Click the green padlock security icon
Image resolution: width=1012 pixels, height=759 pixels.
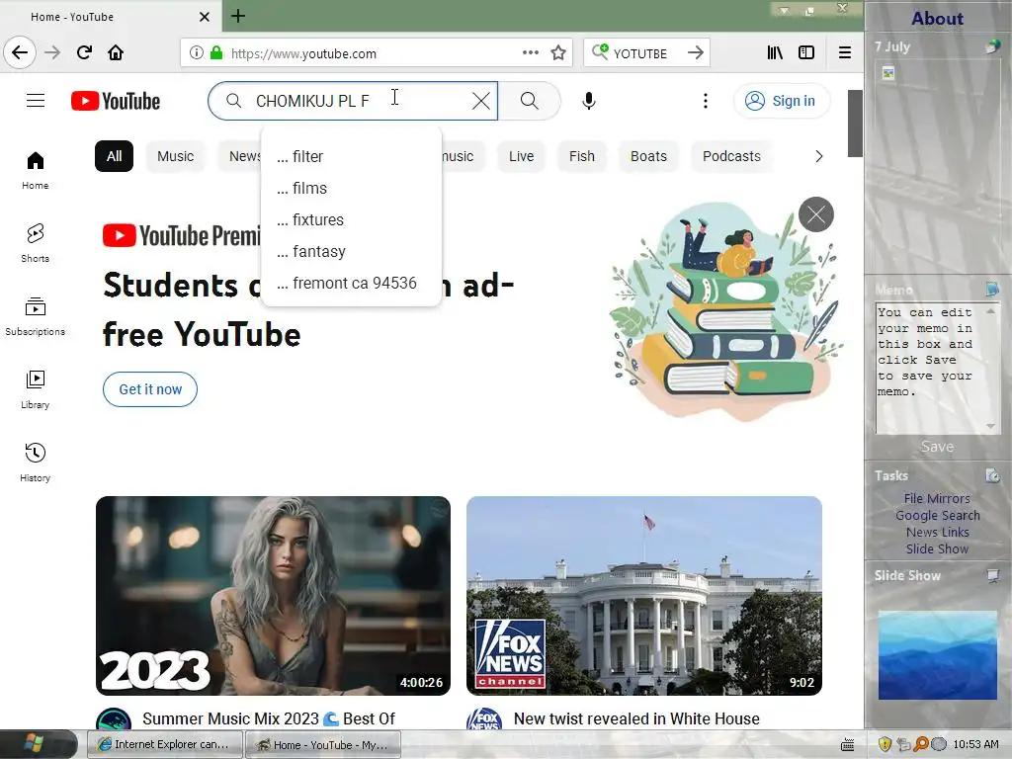[x=216, y=53]
